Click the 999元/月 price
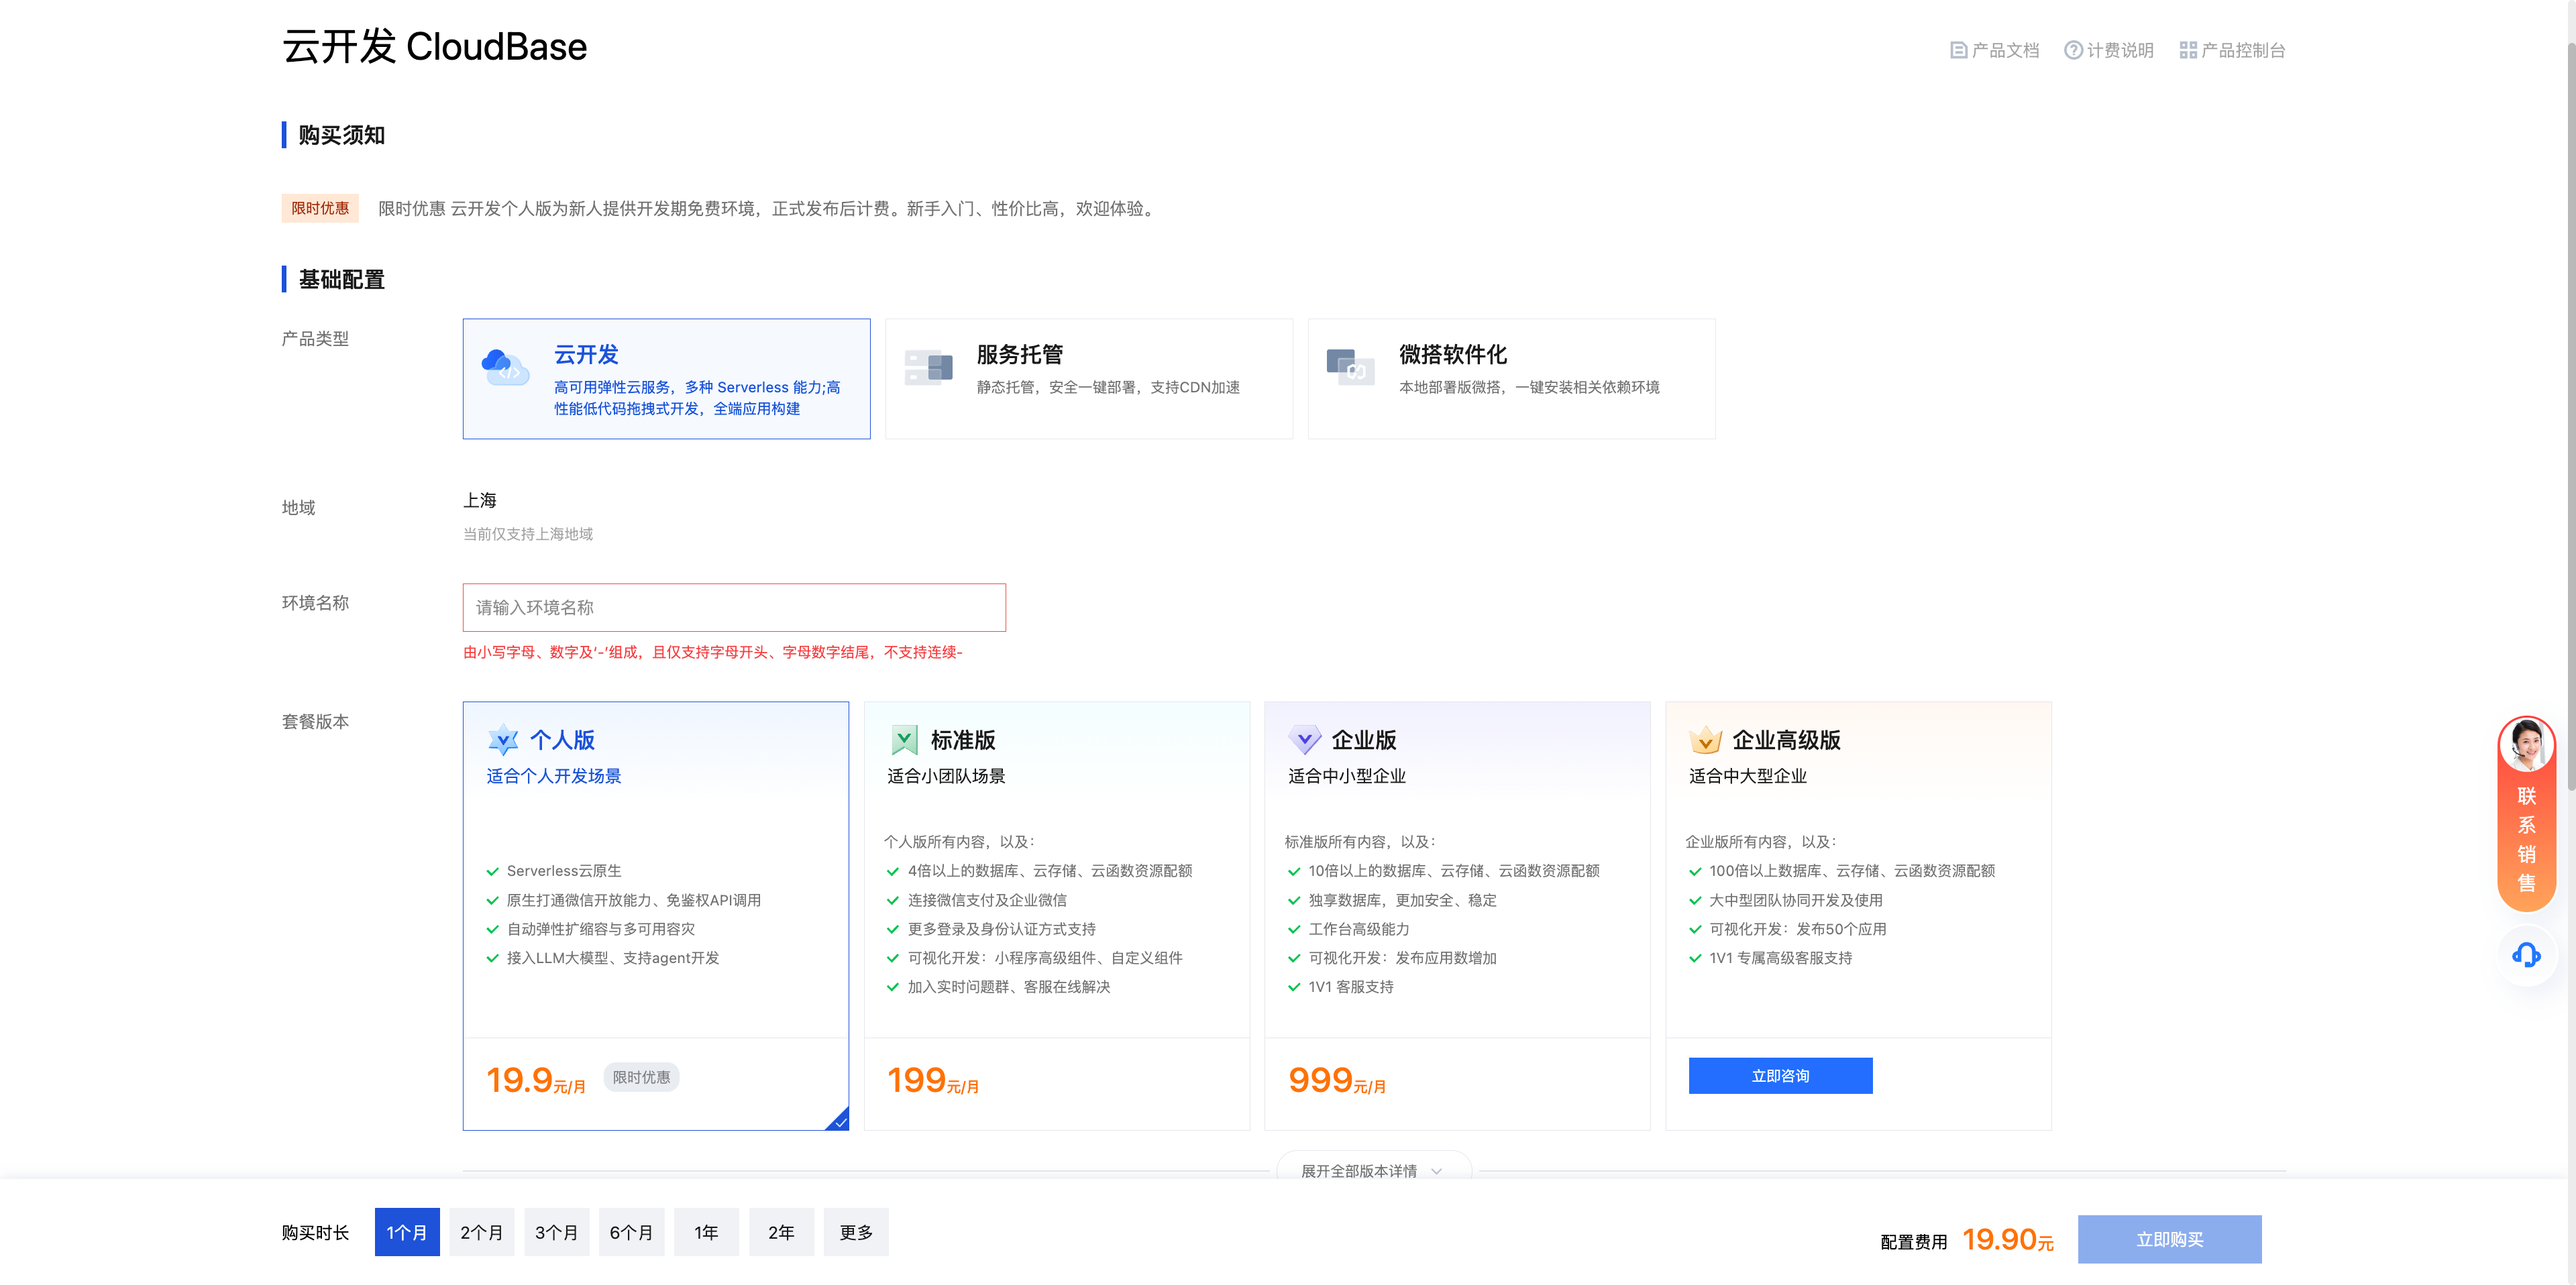The image size is (2576, 1285). (x=1337, y=1080)
